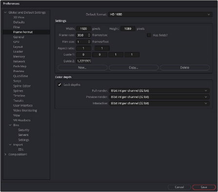The height and width of the screenshot is (192, 218).
Task: Expand the Composition1 tree node
Action: pyautogui.click(x=5, y=154)
